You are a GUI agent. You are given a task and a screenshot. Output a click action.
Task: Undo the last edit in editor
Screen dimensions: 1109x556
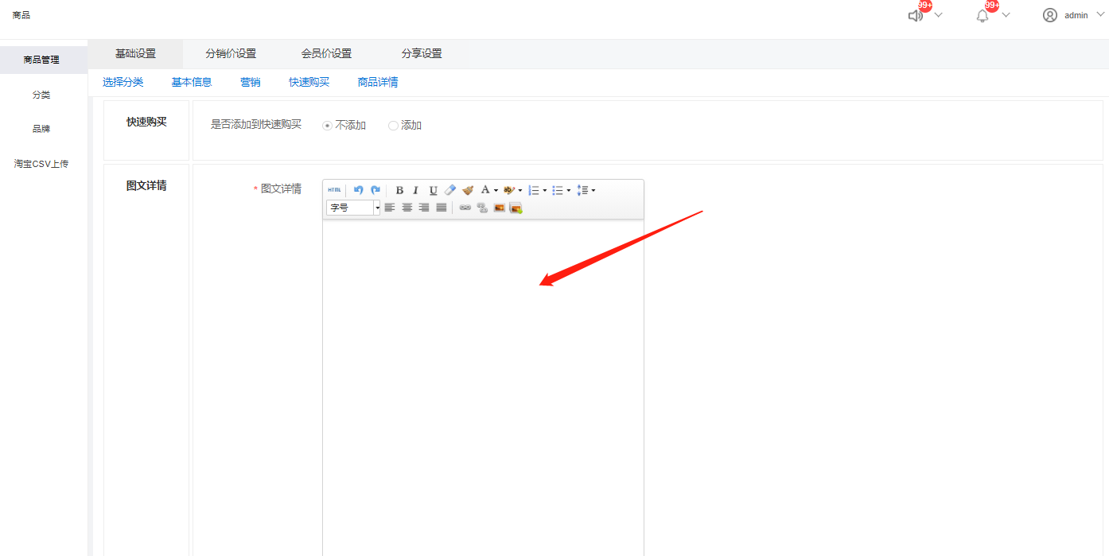tap(358, 190)
